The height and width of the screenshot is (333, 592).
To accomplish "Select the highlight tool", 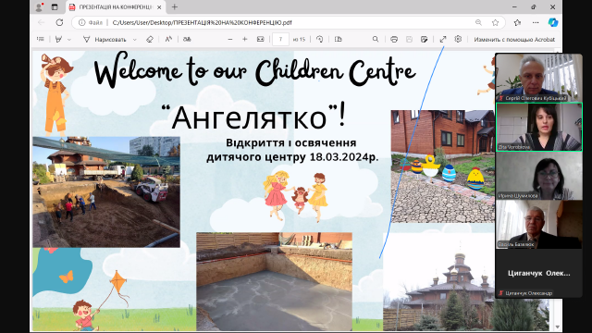I will pos(58,39).
